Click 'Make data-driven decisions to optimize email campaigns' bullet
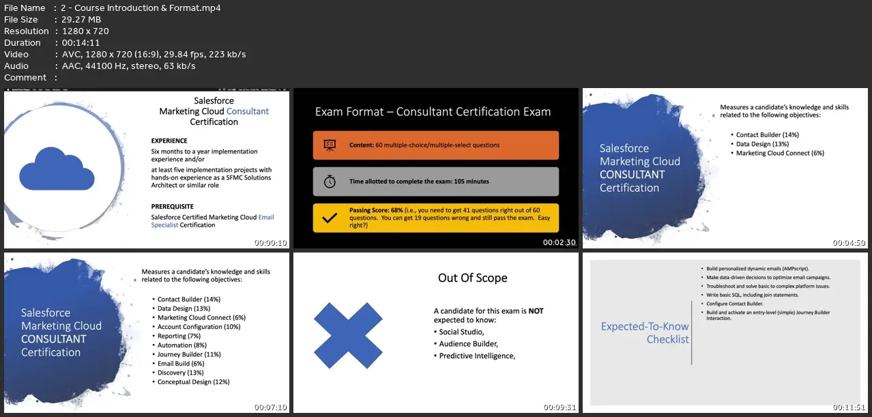This screenshot has width=872, height=417. click(x=768, y=277)
